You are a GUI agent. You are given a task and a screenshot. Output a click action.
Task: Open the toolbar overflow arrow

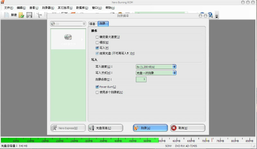217,16
